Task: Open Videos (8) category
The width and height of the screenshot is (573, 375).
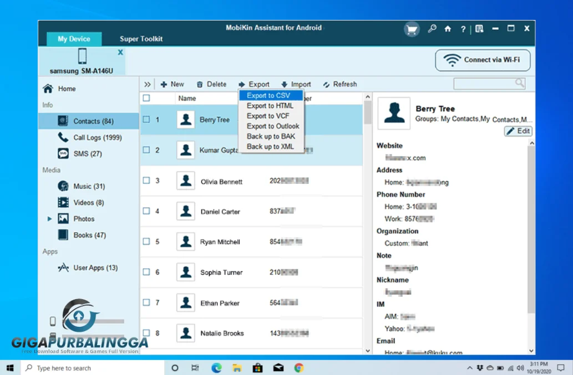Action: pyautogui.click(x=81, y=203)
